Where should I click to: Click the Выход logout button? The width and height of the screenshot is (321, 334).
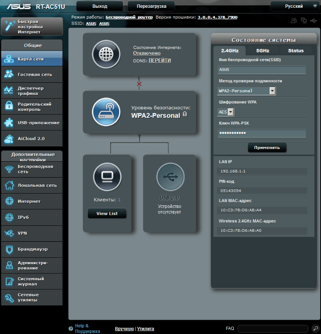100,6
